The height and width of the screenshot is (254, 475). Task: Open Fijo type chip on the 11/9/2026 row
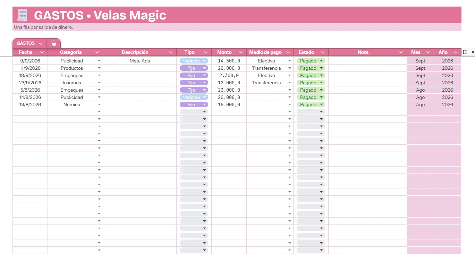pos(194,68)
